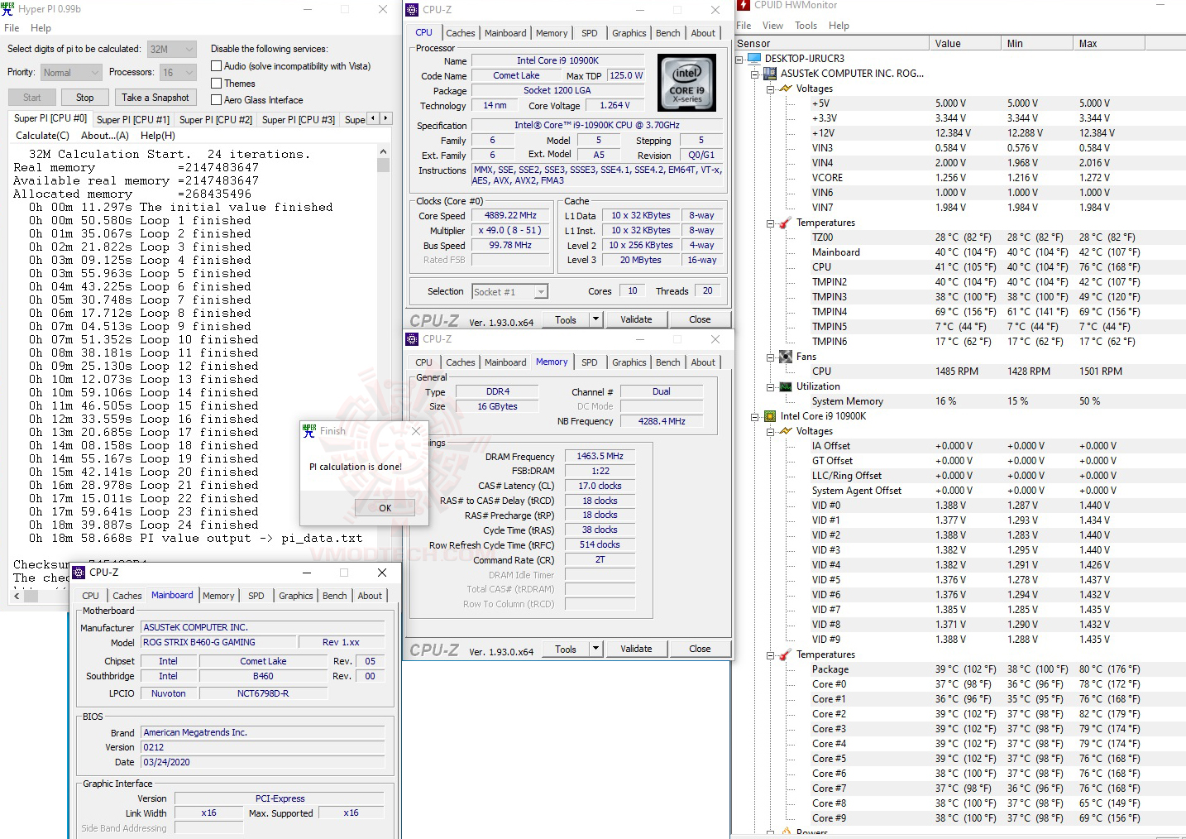The width and height of the screenshot is (1186, 839).
Task: Click the Voltages icon under Intel Core i9 10900K
Action: (x=786, y=431)
